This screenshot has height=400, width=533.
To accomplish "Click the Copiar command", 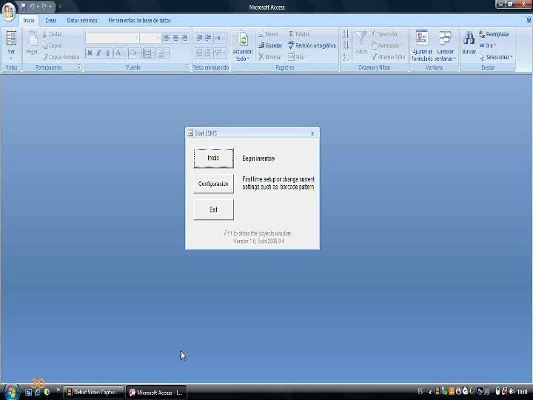I will (x=52, y=46).
